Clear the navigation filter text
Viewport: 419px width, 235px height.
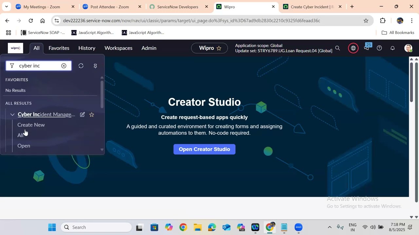64,66
